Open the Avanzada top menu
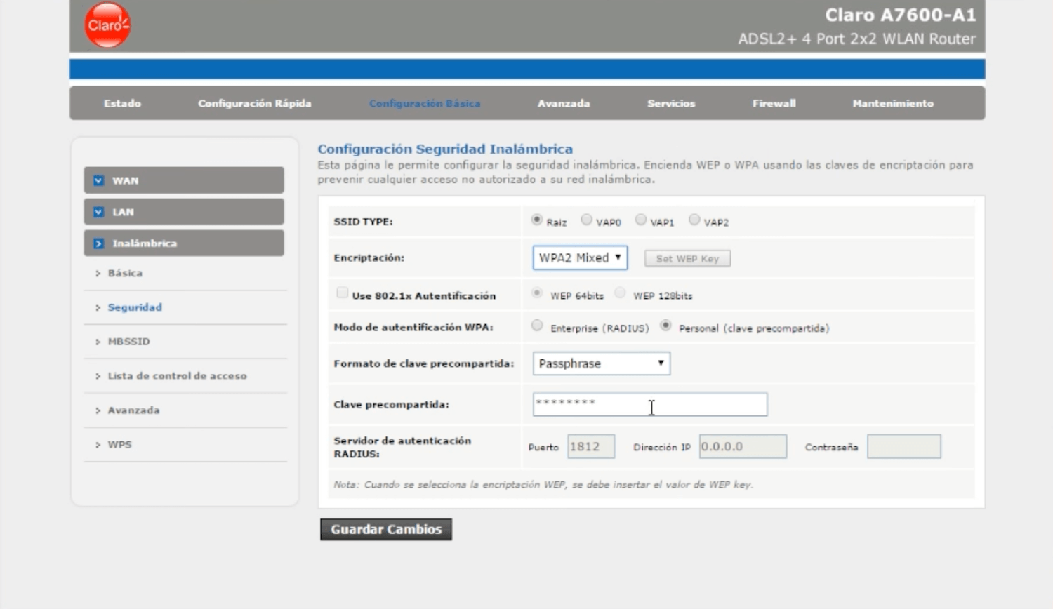This screenshot has width=1053, height=609. (x=564, y=104)
